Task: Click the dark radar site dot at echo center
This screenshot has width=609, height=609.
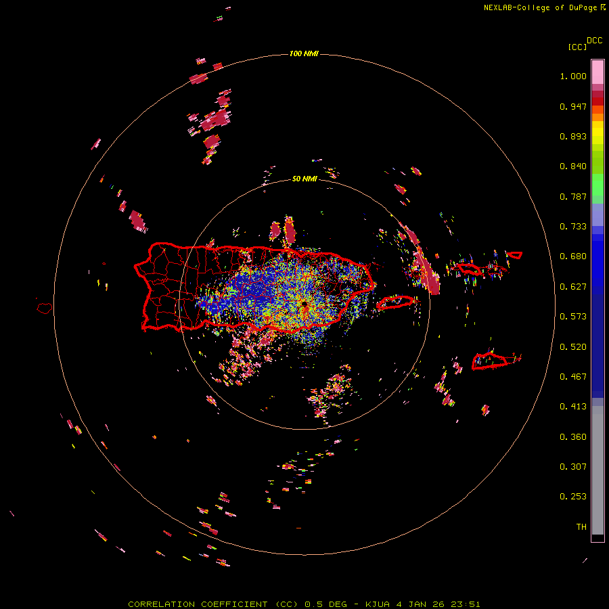Action: point(304,303)
